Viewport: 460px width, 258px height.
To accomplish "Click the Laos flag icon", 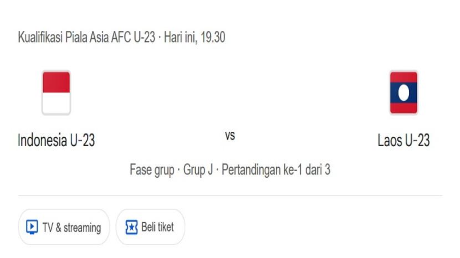I will pyautogui.click(x=403, y=92).
